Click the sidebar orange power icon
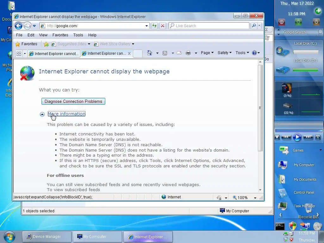Image resolution: width=324 pixels, height=243 pixels. (x=316, y=22)
